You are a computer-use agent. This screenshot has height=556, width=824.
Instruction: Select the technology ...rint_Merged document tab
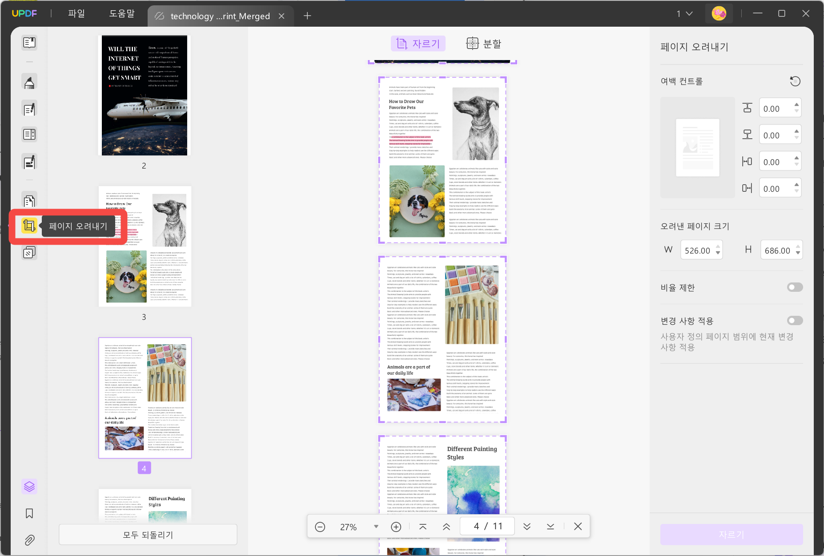(220, 16)
